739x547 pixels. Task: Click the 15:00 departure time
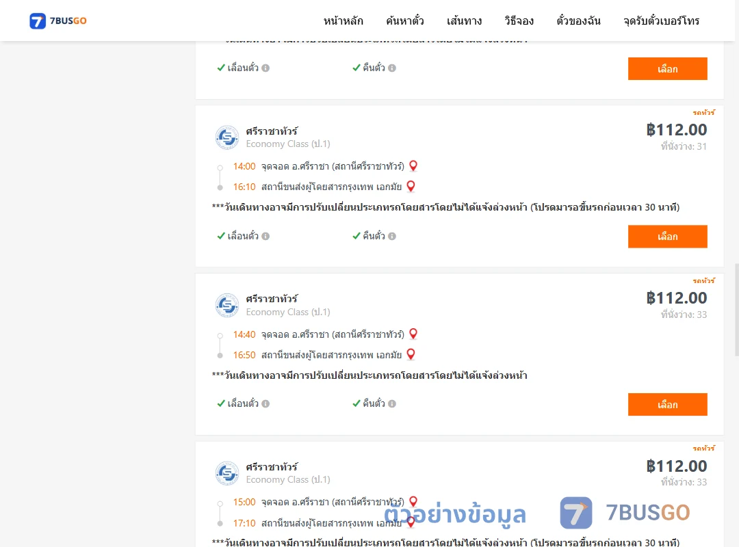coord(244,503)
